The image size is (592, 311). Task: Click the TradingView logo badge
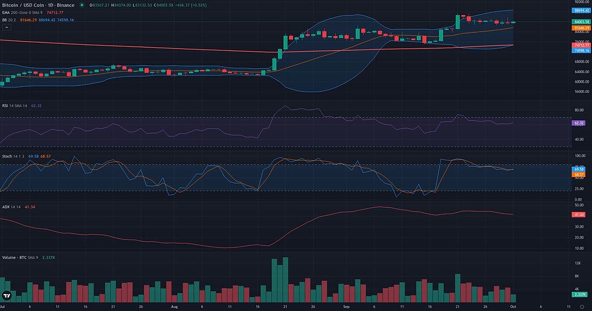pos(7,295)
